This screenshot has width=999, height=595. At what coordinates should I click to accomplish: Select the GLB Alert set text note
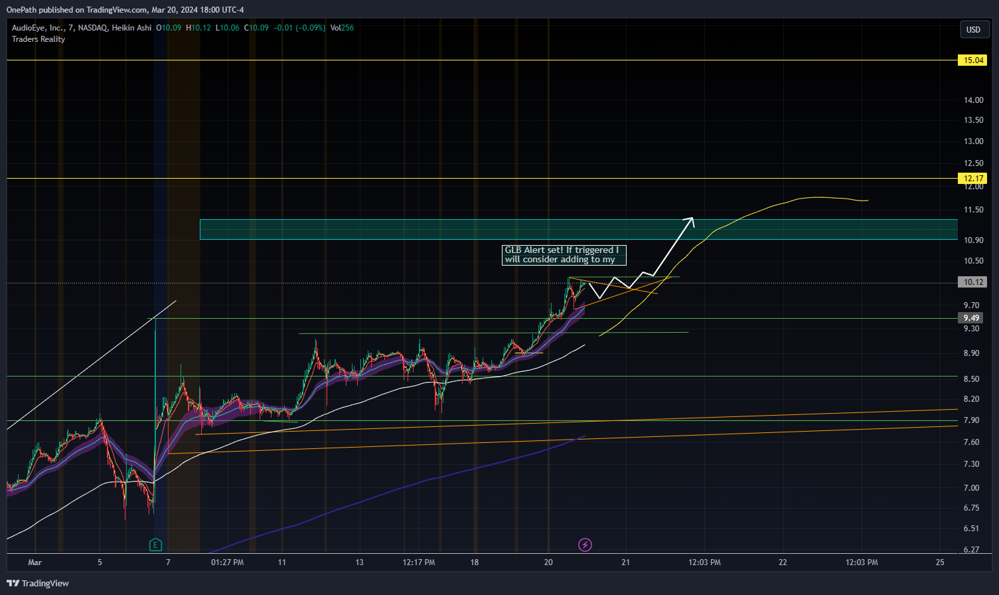click(564, 255)
